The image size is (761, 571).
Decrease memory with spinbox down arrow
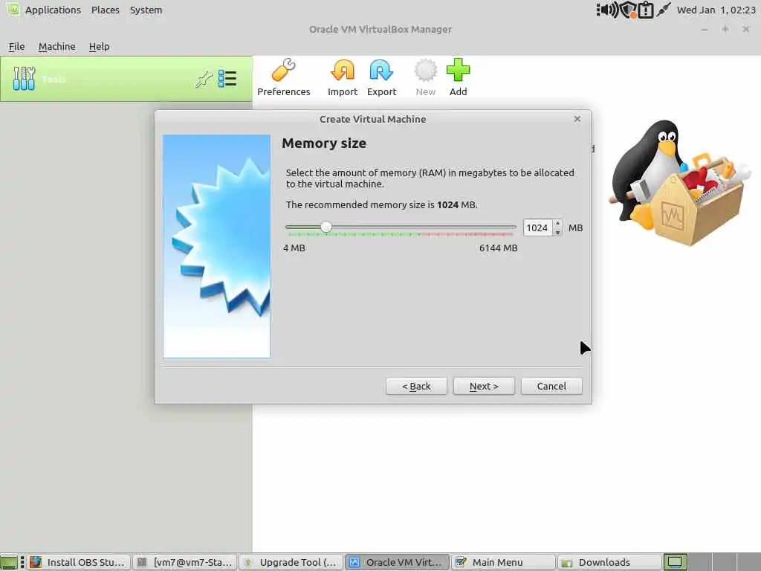click(557, 232)
